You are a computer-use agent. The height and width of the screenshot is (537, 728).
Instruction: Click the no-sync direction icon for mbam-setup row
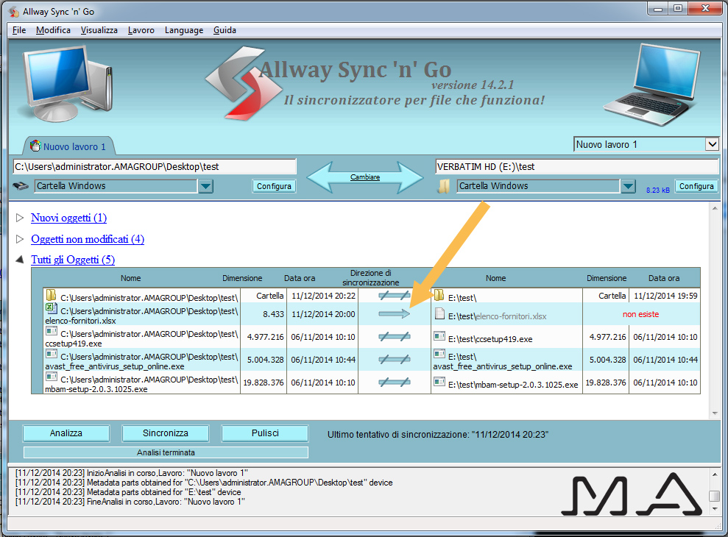click(x=394, y=382)
